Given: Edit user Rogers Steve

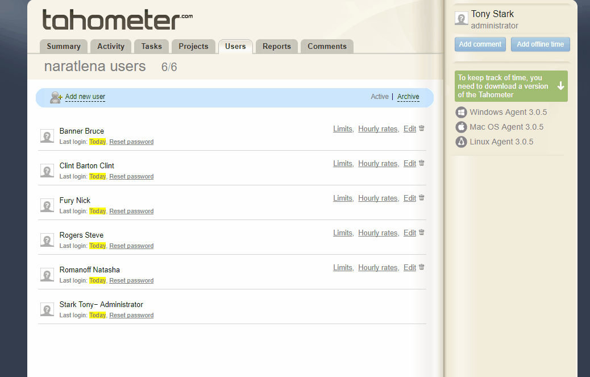Looking at the screenshot, I should (410, 233).
